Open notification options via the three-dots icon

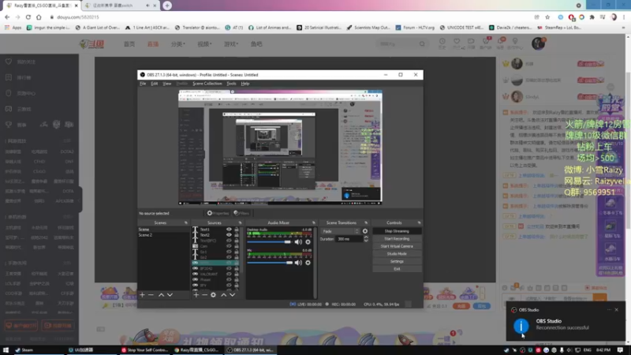tap(609, 309)
